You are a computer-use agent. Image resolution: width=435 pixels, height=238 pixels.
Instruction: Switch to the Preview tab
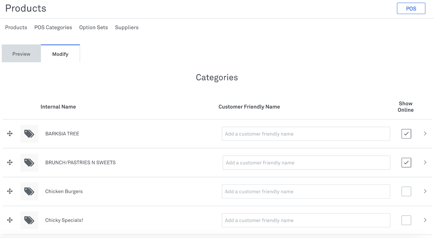(x=21, y=54)
